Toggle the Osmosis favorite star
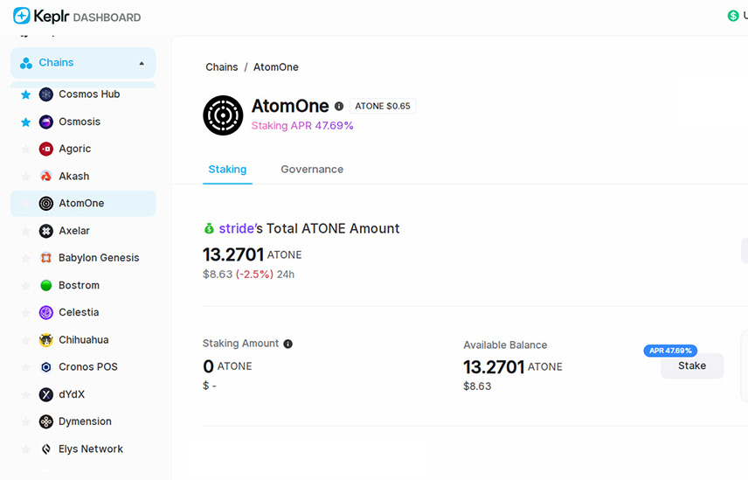The width and height of the screenshot is (748, 480). pos(25,122)
